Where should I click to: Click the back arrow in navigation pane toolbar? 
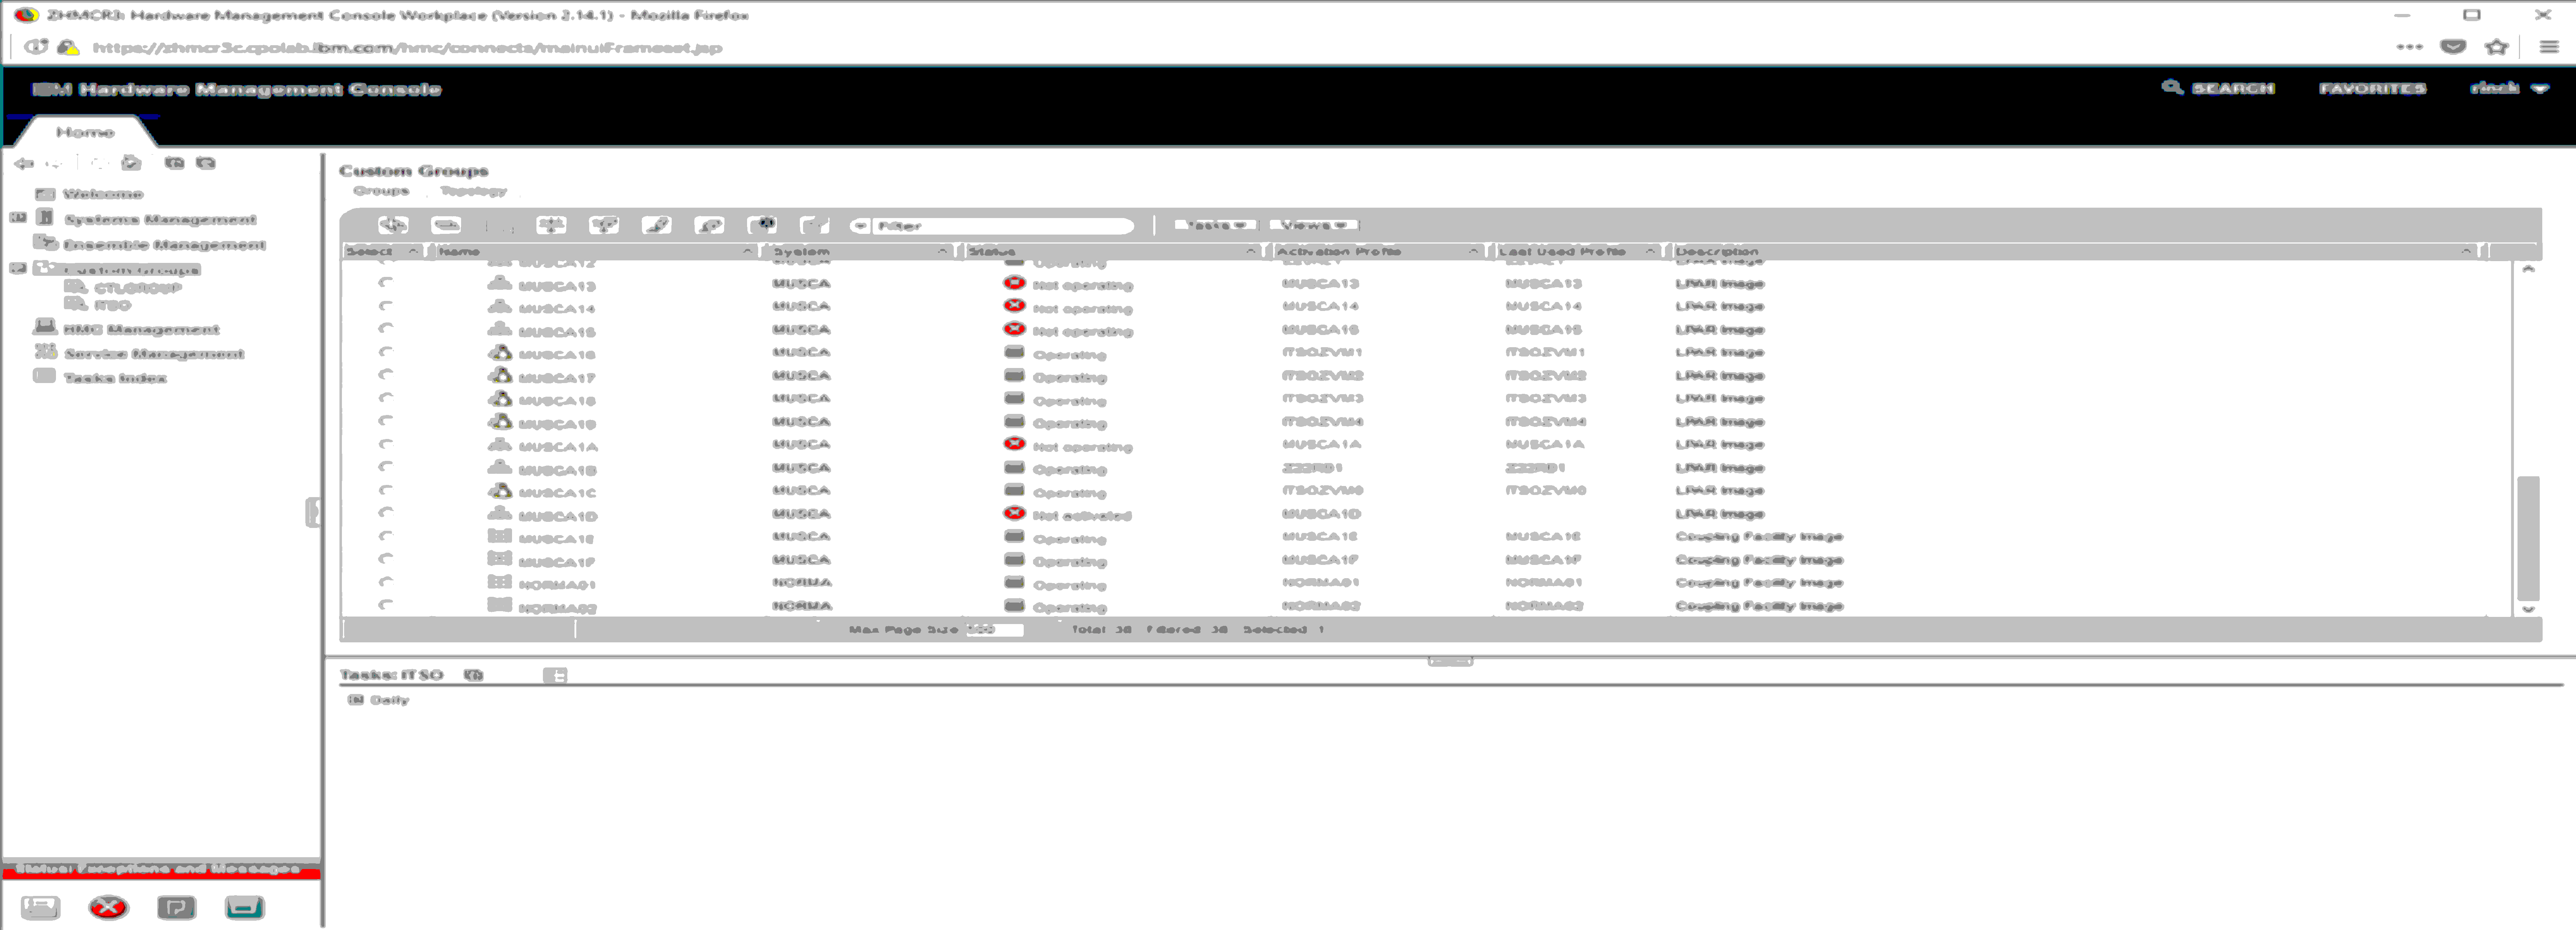(24, 163)
